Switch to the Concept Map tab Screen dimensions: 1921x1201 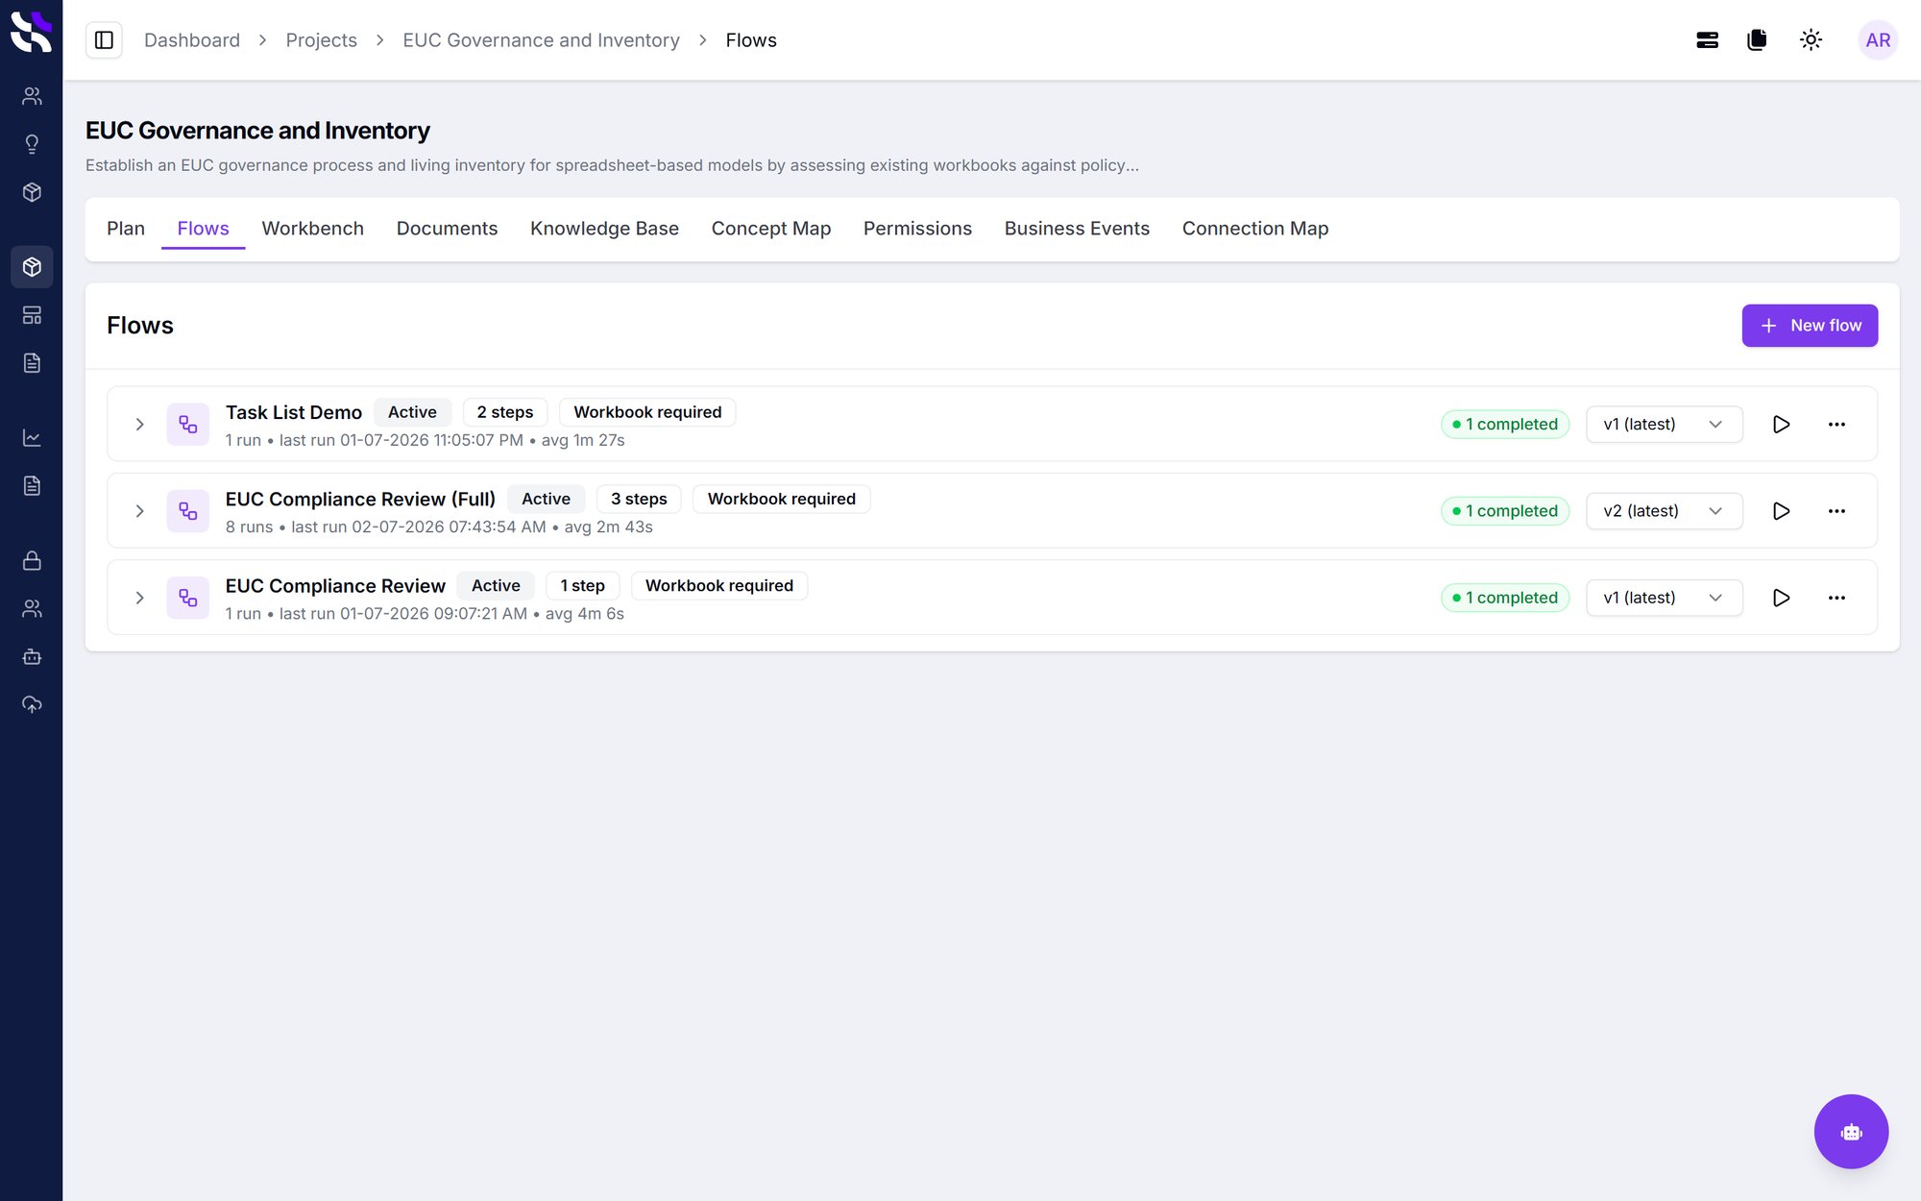click(770, 229)
